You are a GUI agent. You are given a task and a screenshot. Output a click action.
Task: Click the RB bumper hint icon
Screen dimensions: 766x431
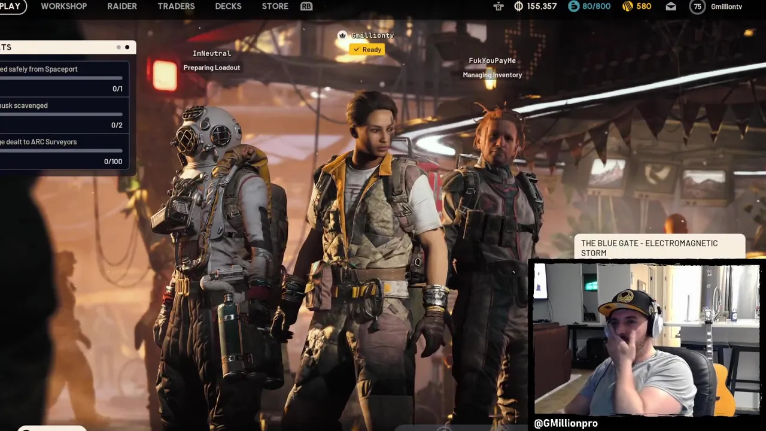[306, 6]
